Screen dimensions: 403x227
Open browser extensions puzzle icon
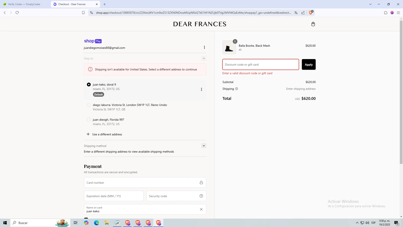[x=386, y=13]
